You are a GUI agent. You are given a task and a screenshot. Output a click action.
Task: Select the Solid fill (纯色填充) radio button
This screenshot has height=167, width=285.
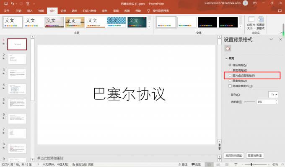point(230,65)
